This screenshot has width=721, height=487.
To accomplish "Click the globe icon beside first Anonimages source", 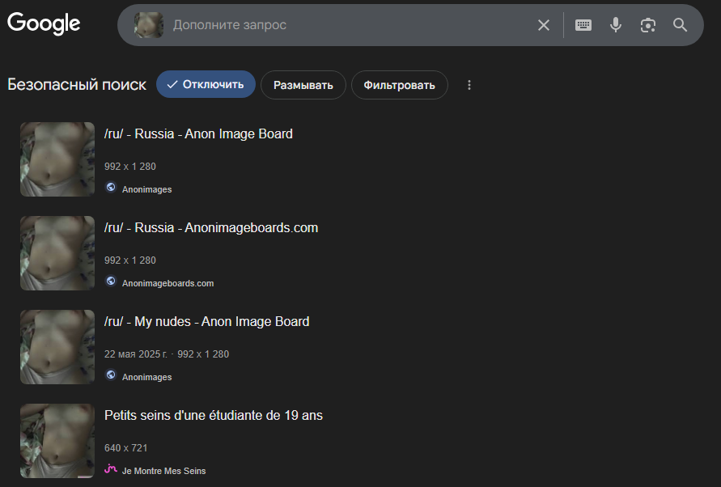I will 111,187.
